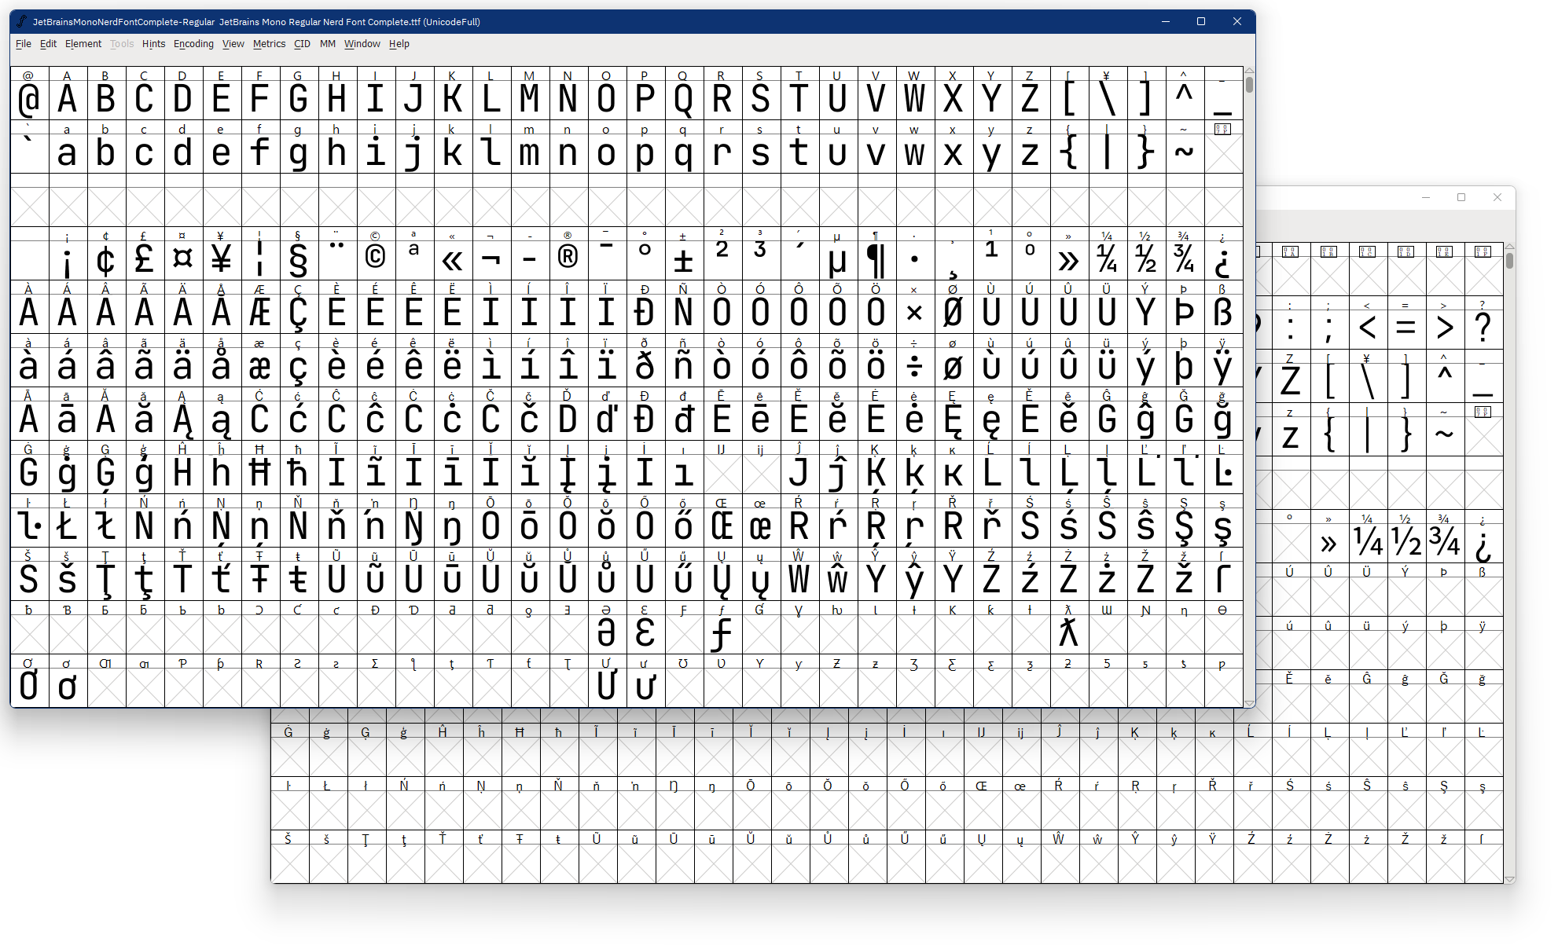Select the lowercase g glyph cell
Viewport: 1558px width, 949px height.
(299, 147)
